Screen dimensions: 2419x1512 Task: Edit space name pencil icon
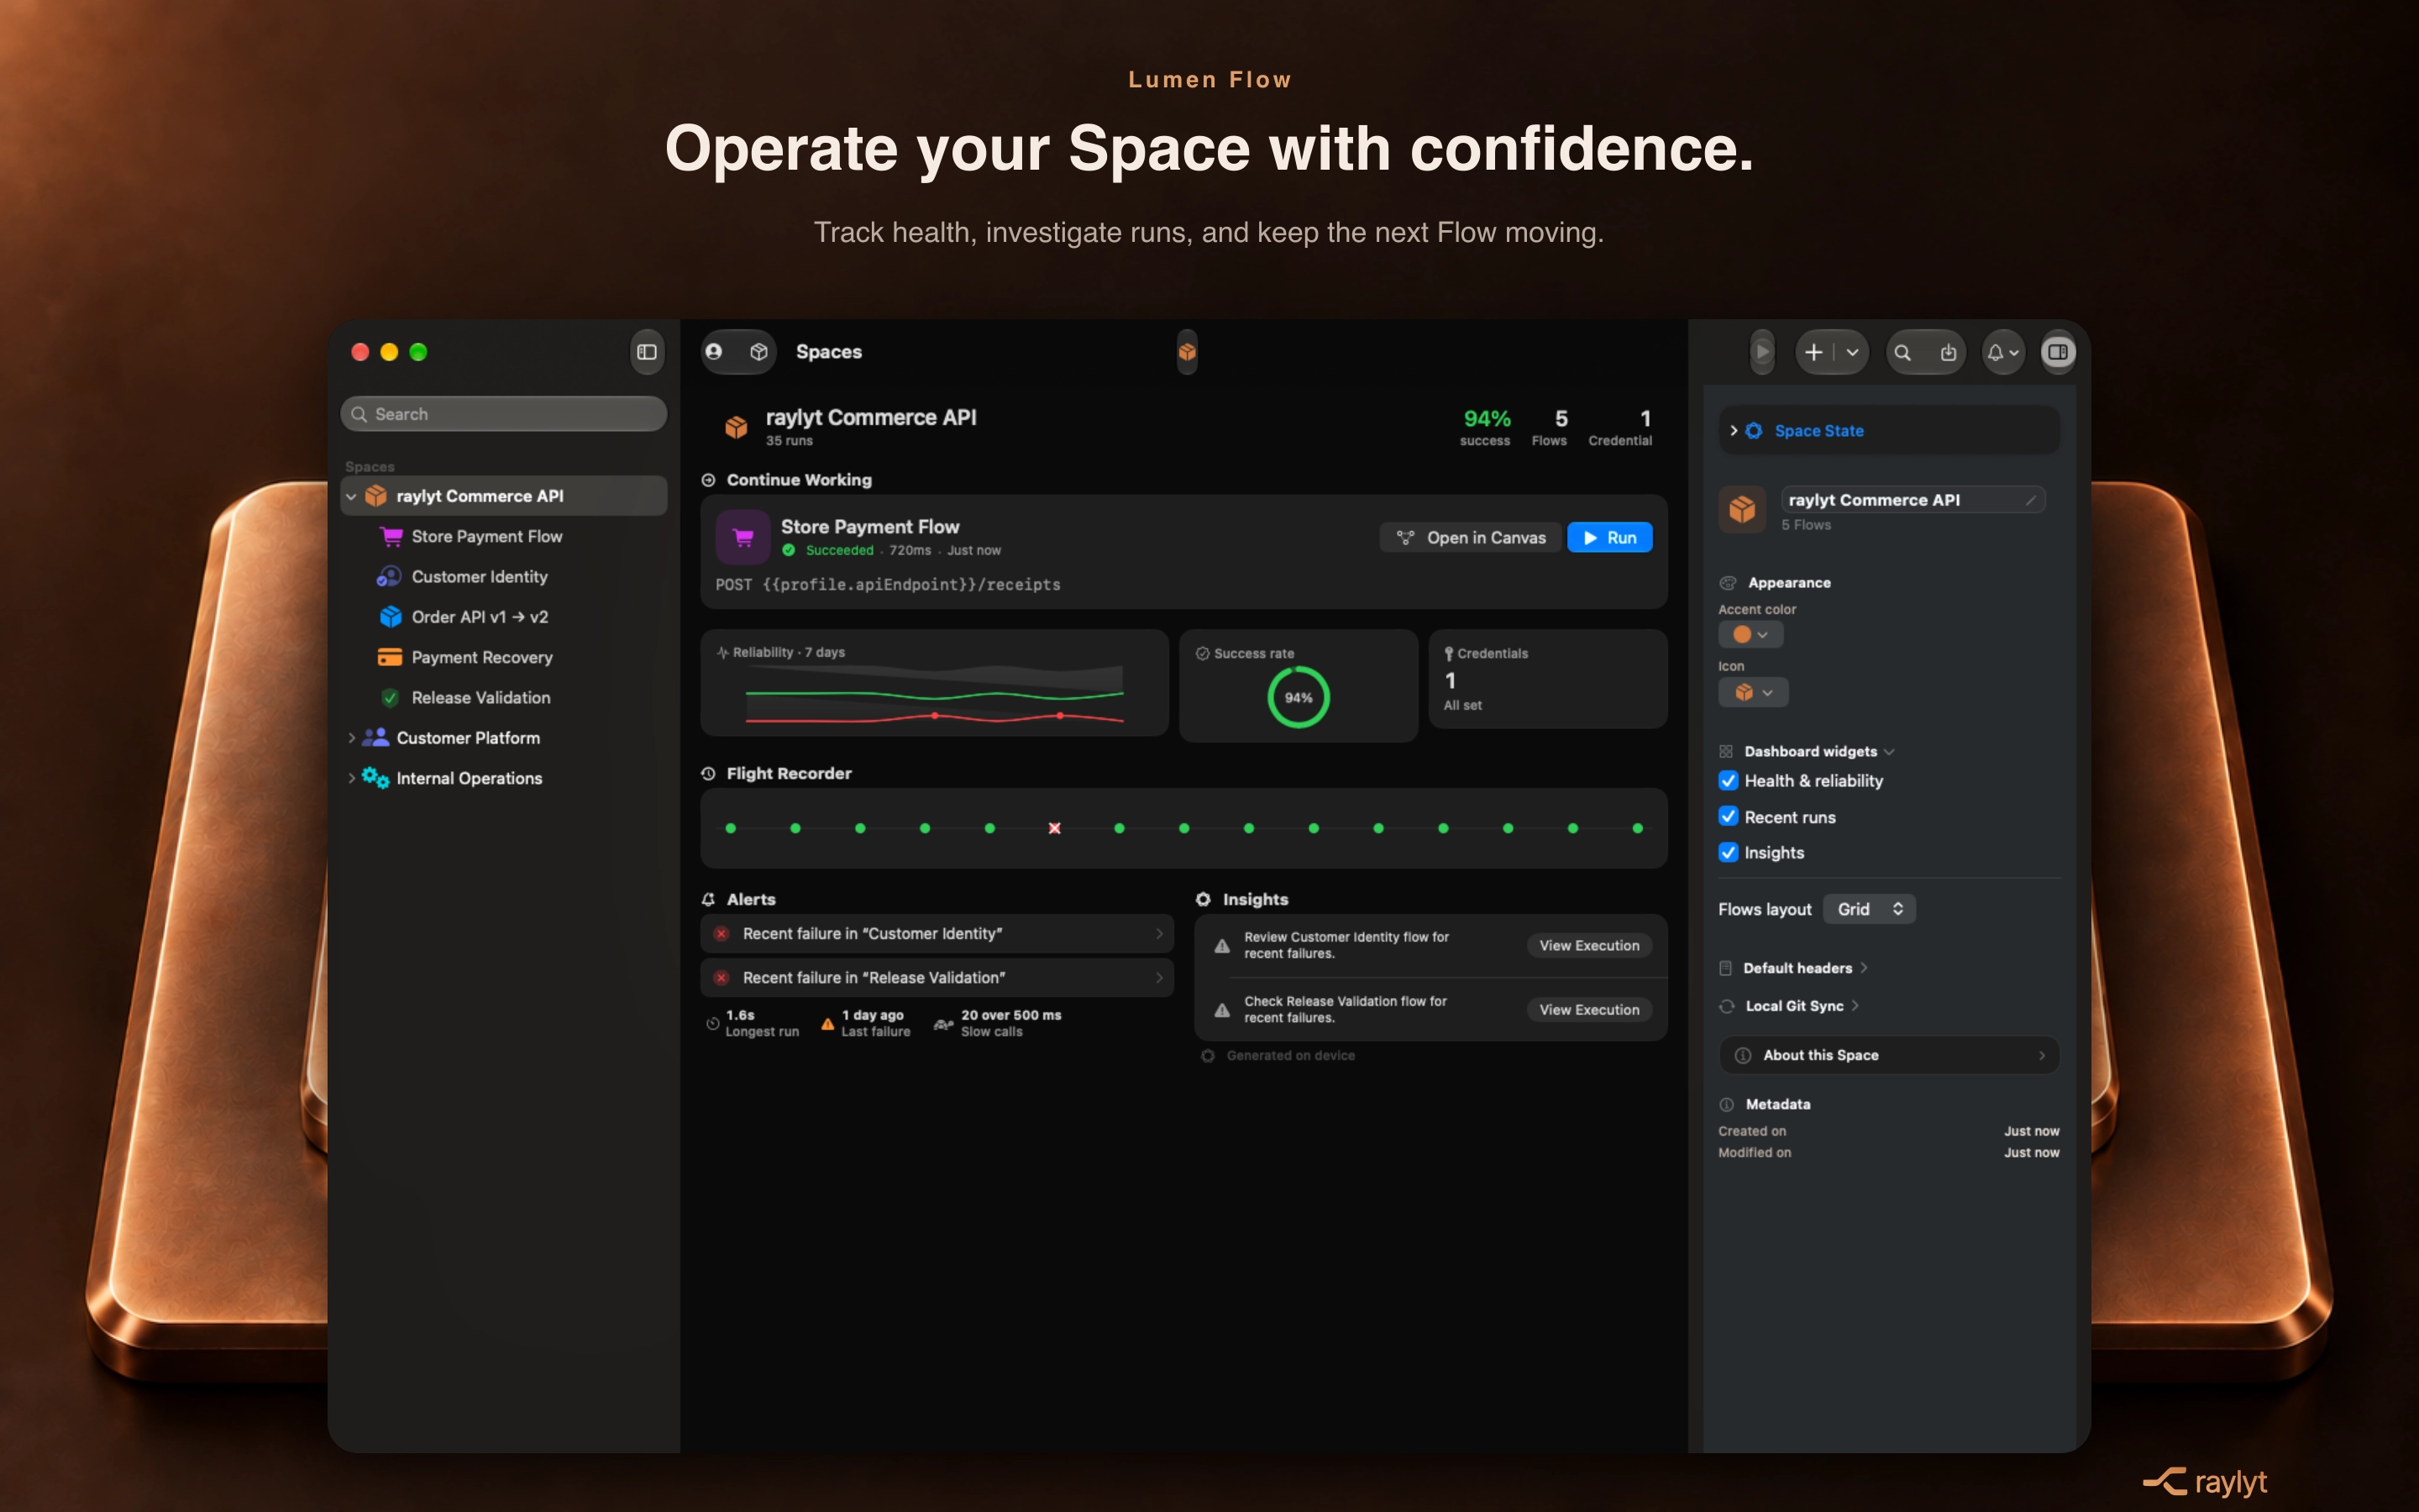click(x=2030, y=500)
